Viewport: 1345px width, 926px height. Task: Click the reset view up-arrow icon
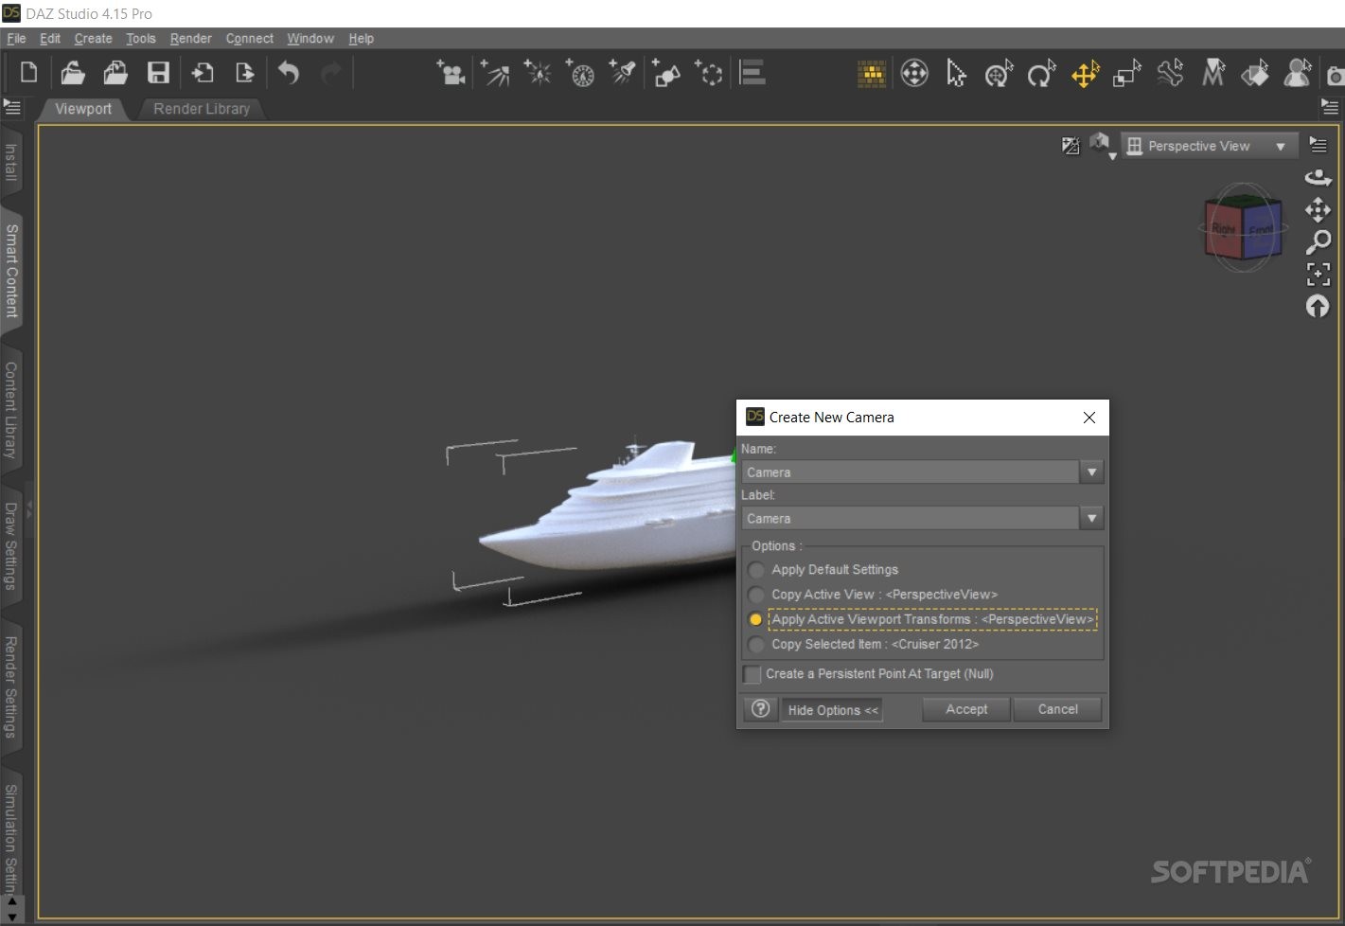tap(1318, 306)
